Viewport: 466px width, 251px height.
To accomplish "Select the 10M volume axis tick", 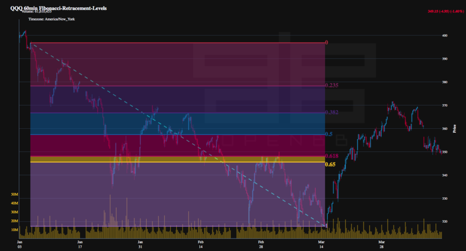I will pyautogui.click(x=14, y=230).
